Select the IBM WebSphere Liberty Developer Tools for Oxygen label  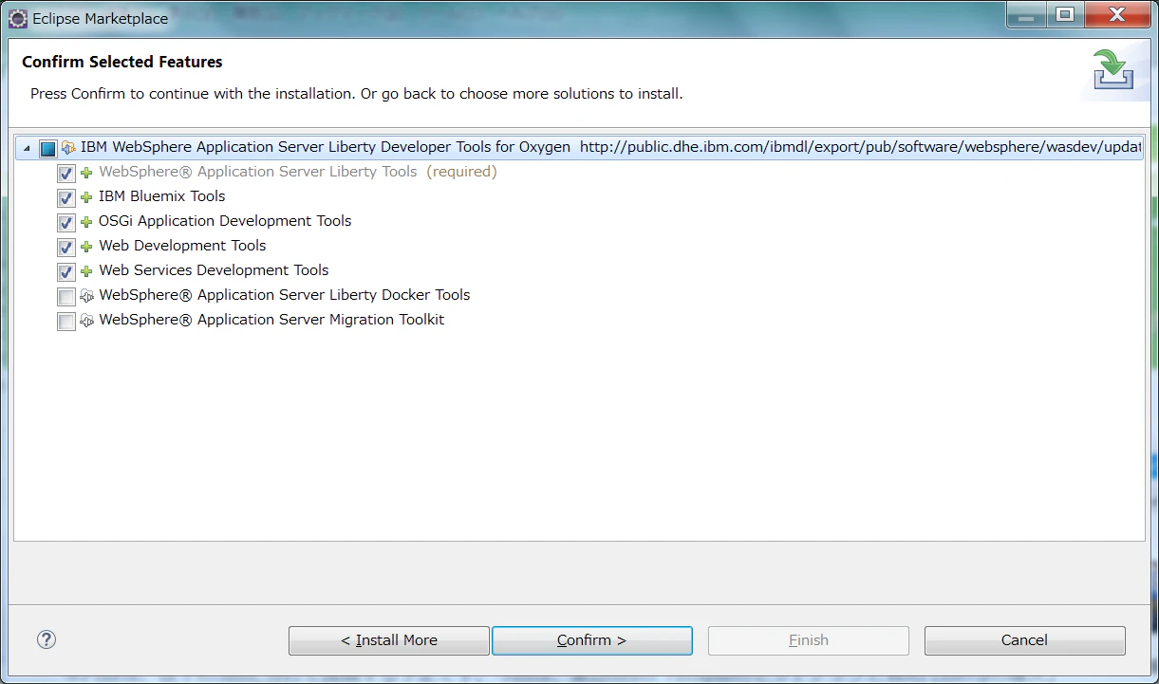click(x=326, y=147)
